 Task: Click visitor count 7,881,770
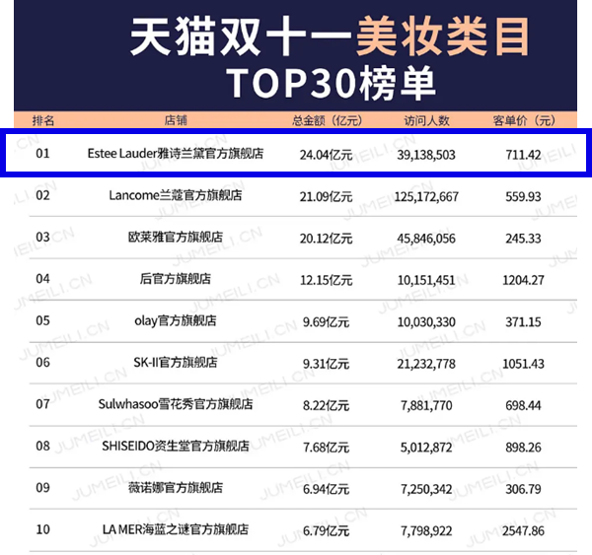[x=426, y=406]
